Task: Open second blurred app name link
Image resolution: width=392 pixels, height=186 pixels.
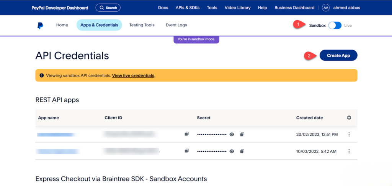Action: (58, 151)
